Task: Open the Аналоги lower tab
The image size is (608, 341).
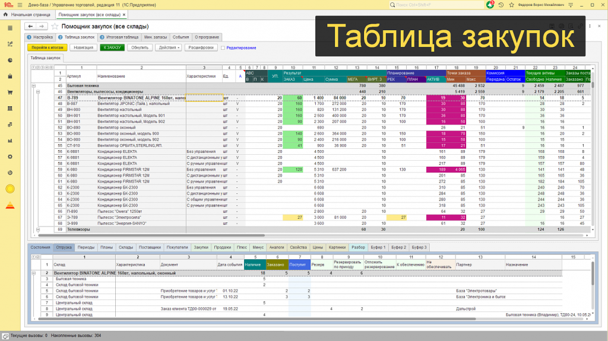Action: 277,247
